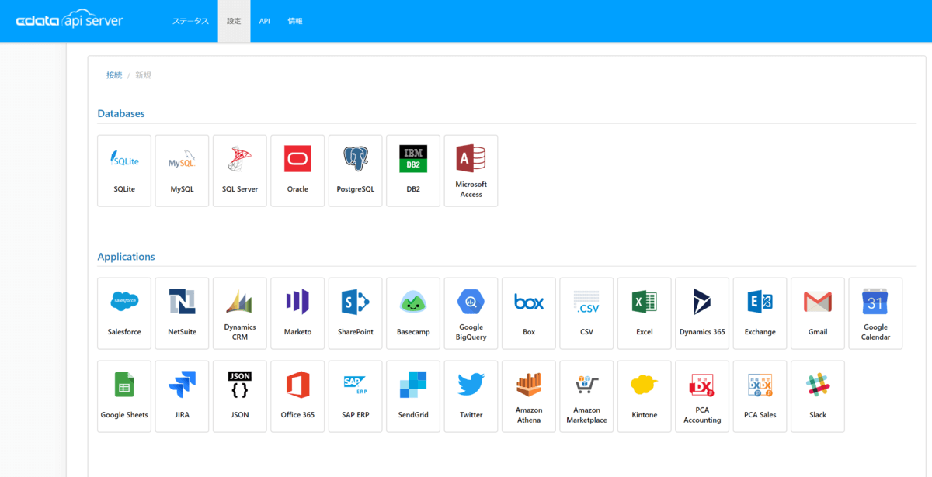Select the Basecamp connector
The width and height of the screenshot is (932, 477).
[413, 313]
